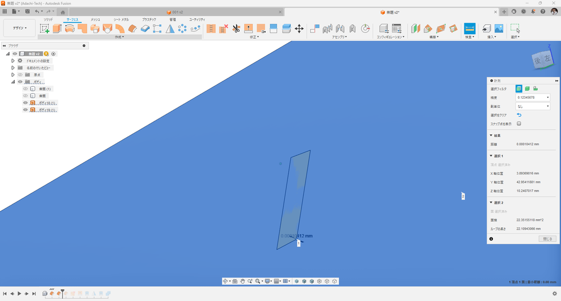The height and width of the screenshot is (301, 561).
Task: Click the Insert Derive icon
Action: (486, 29)
